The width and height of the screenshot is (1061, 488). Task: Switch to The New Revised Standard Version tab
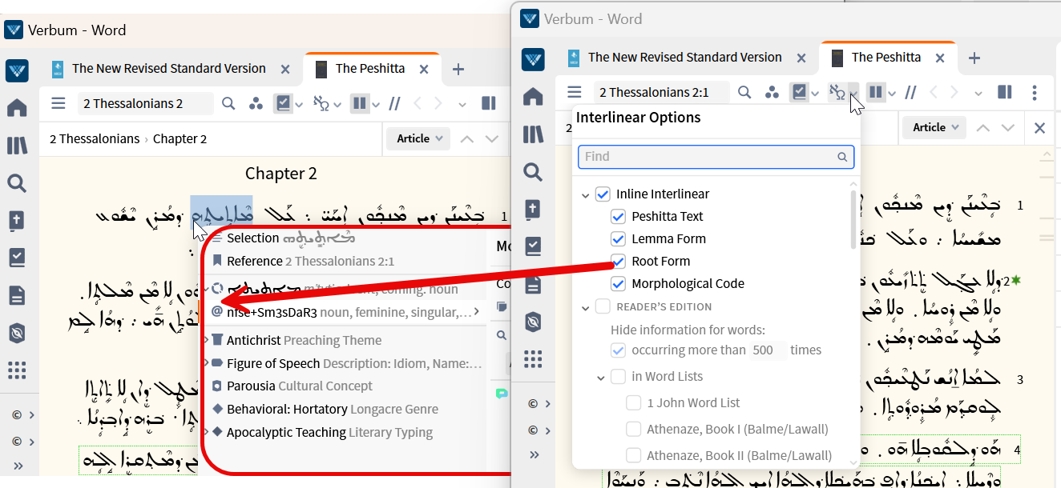point(685,57)
